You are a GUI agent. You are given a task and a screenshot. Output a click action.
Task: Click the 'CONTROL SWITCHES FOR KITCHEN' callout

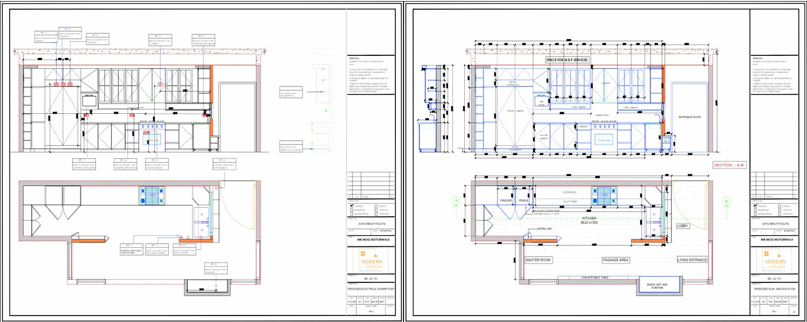[132, 250]
